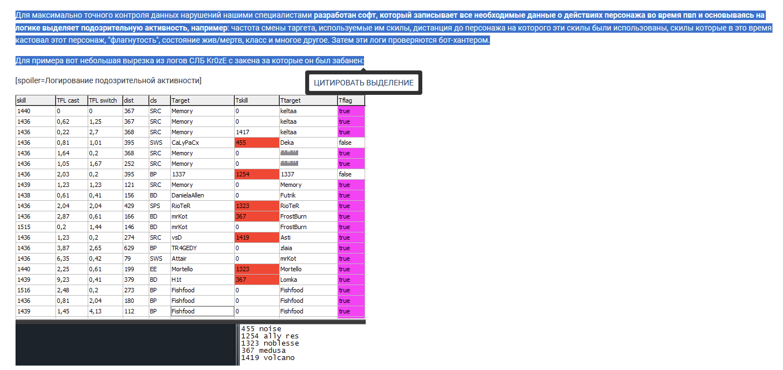Screen dimensions: 783x370
Task: Select the red 1419 cell in vsD row
Action: [256, 237]
